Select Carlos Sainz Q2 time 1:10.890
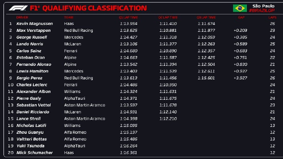The height and width of the screenshot is (159, 283). [x=168, y=51]
